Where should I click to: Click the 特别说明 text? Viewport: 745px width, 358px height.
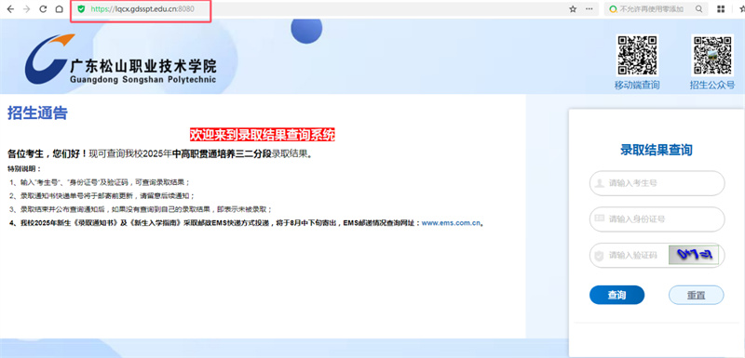point(25,168)
